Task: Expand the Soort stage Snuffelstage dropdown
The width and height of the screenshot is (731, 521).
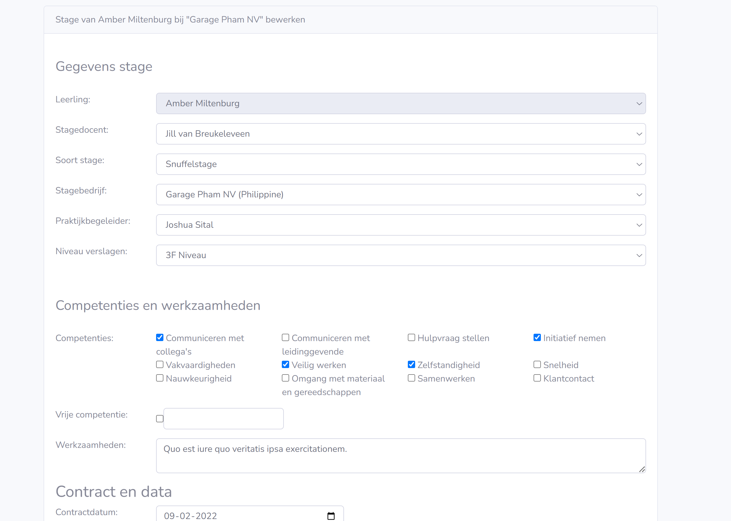Action: click(401, 164)
